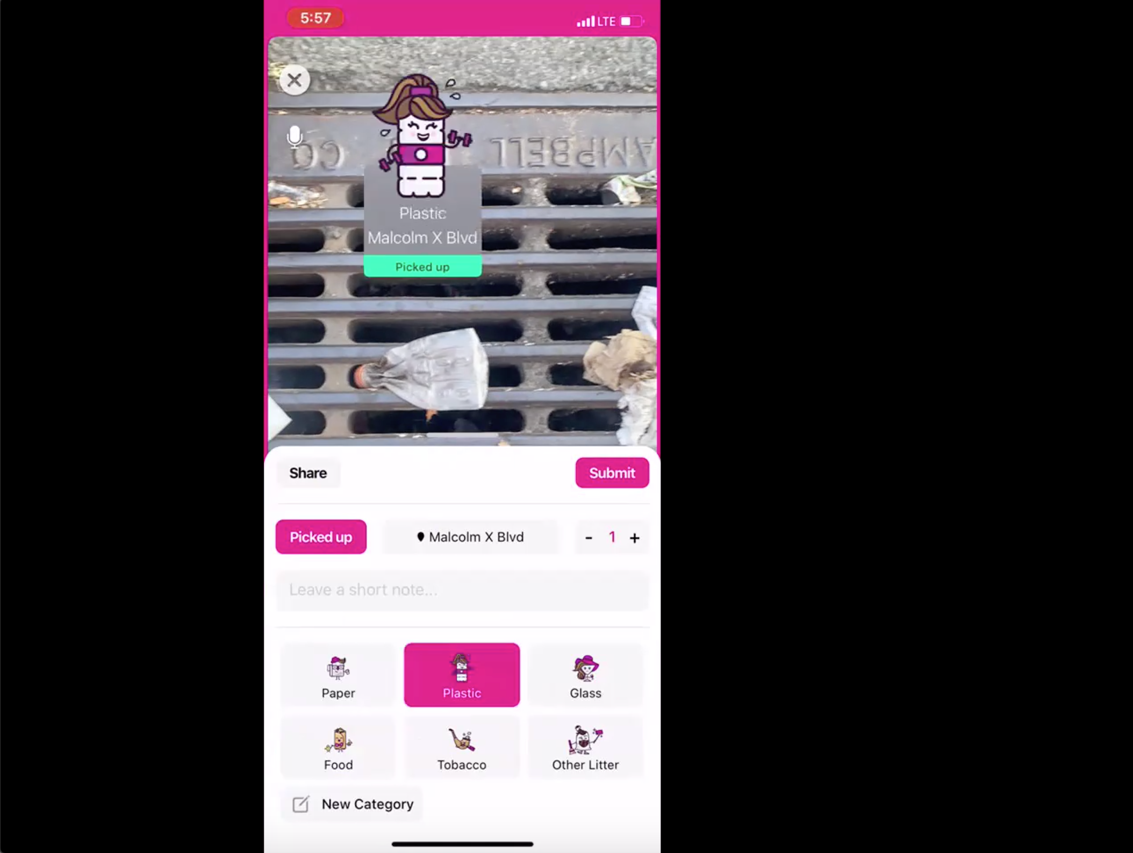Select the Glass litter category icon
1133x853 pixels.
click(586, 674)
